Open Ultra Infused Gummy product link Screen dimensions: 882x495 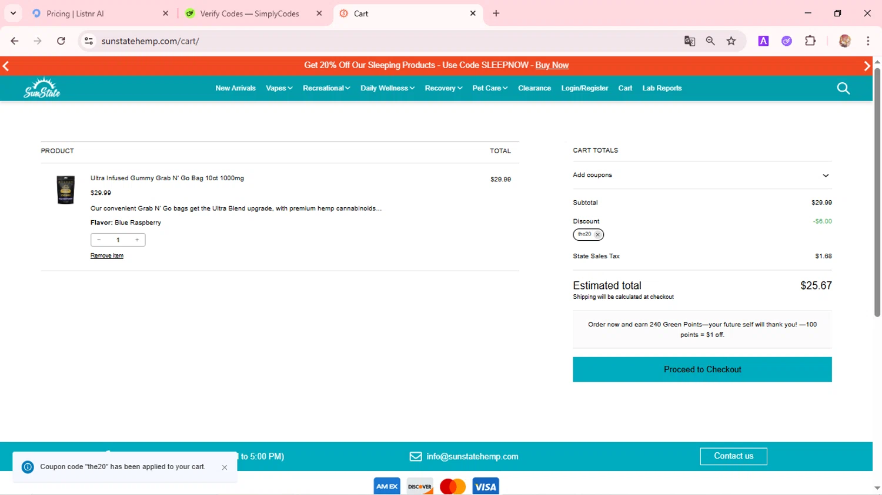(x=167, y=178)
